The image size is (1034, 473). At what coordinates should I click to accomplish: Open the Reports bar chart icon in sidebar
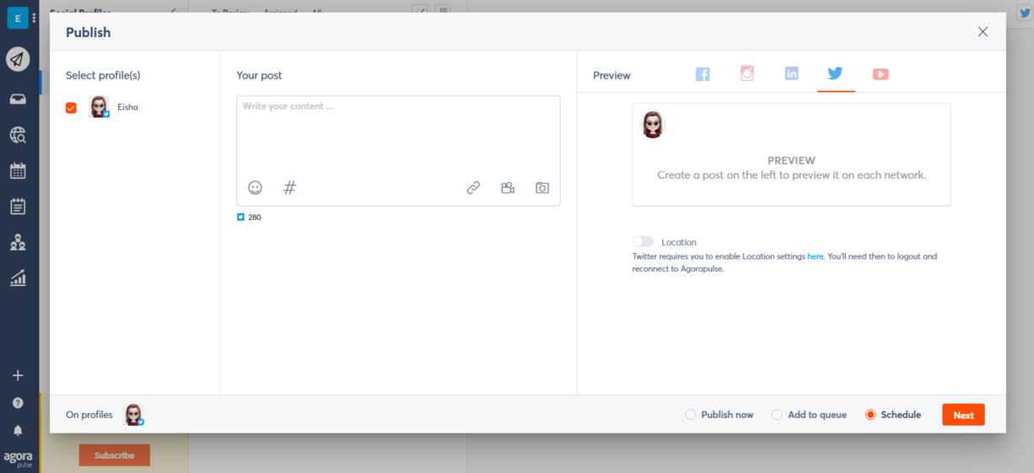(18, 278)
